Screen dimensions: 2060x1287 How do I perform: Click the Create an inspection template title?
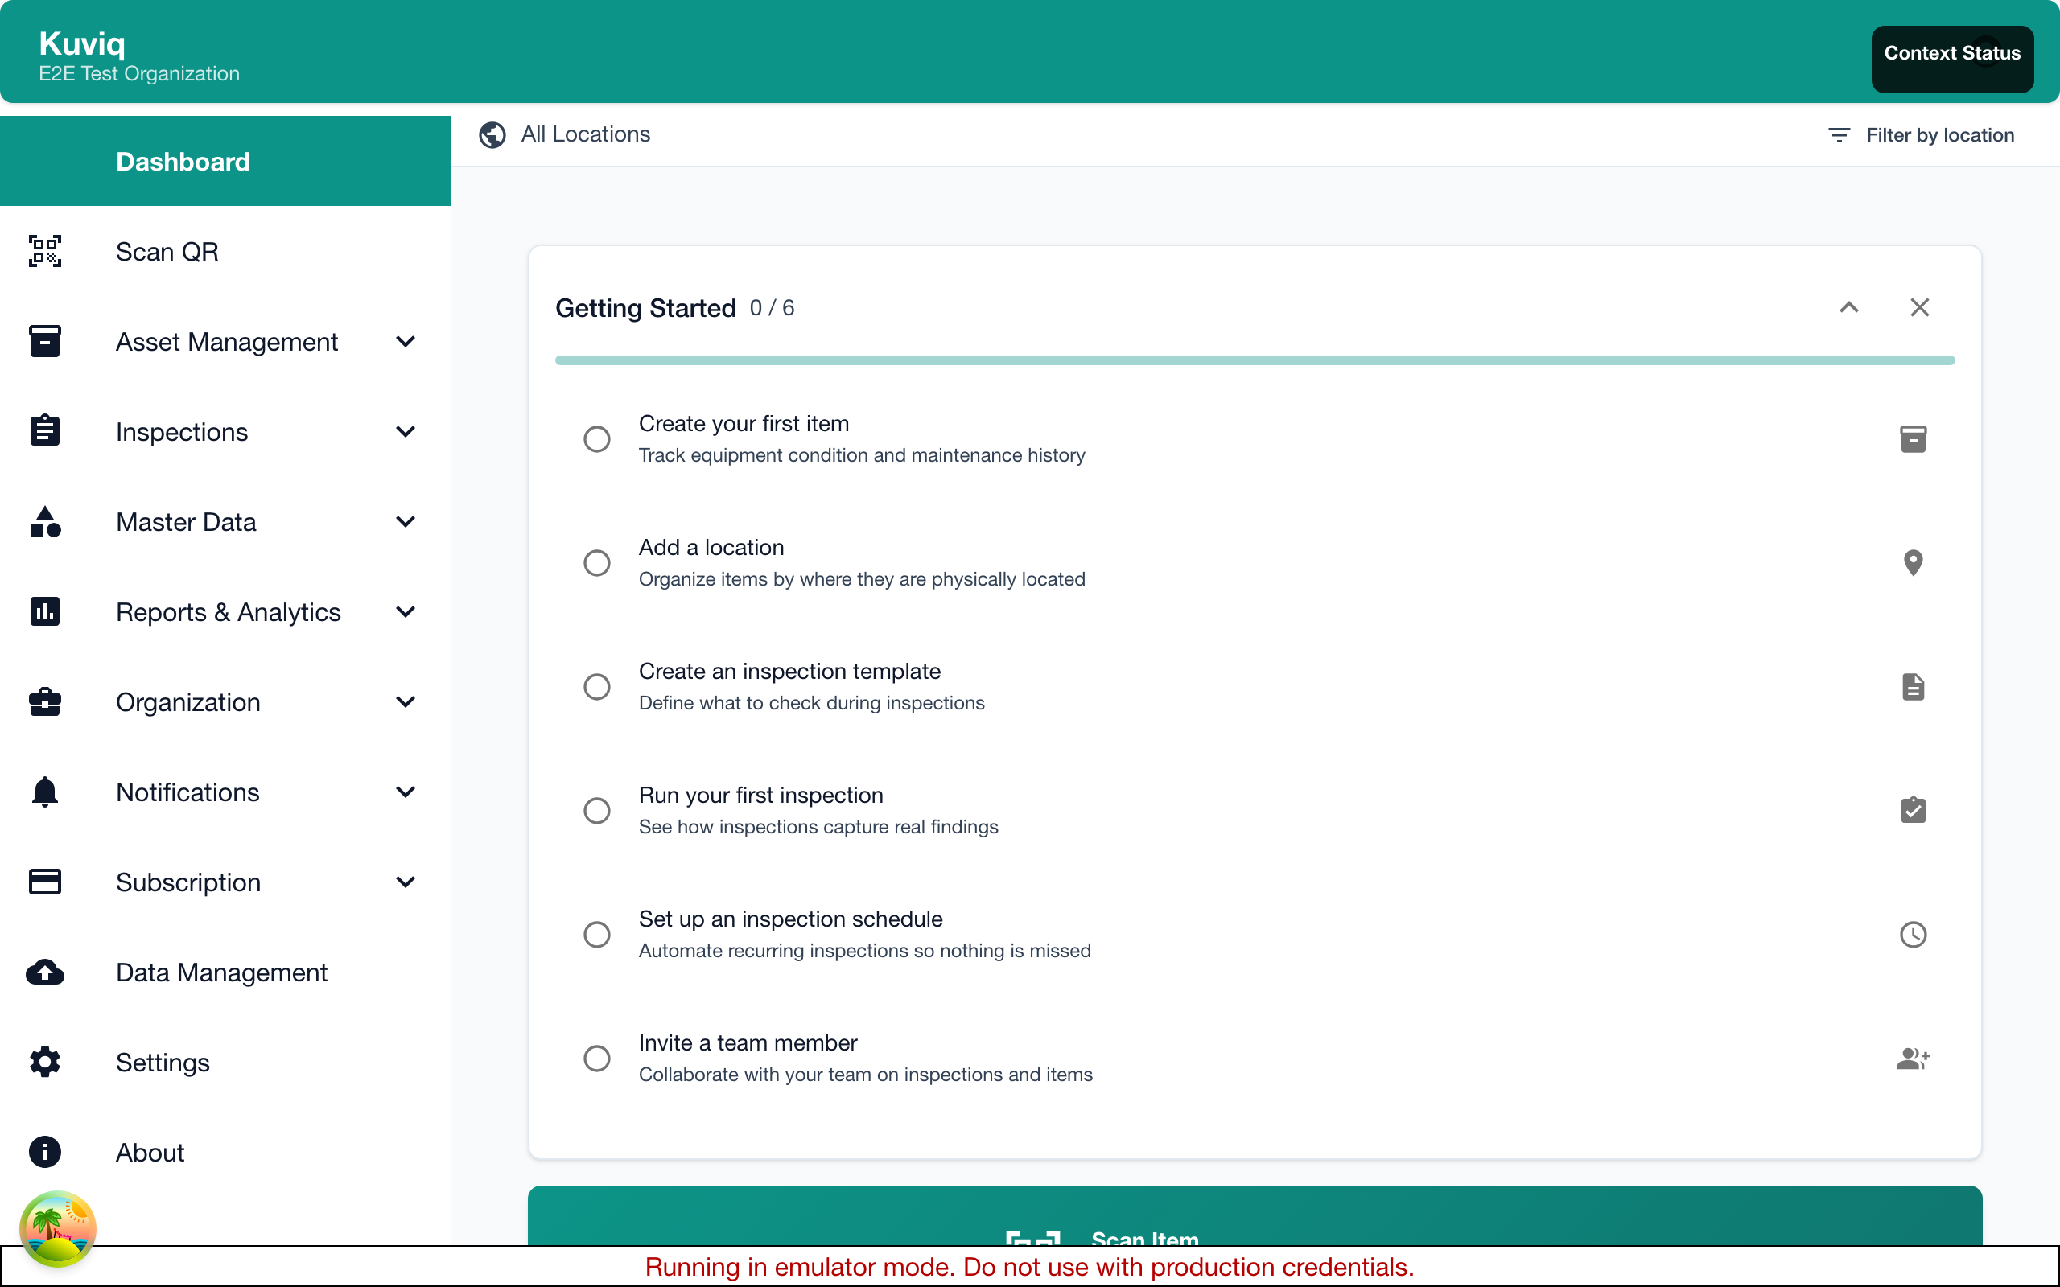point(789,671)
